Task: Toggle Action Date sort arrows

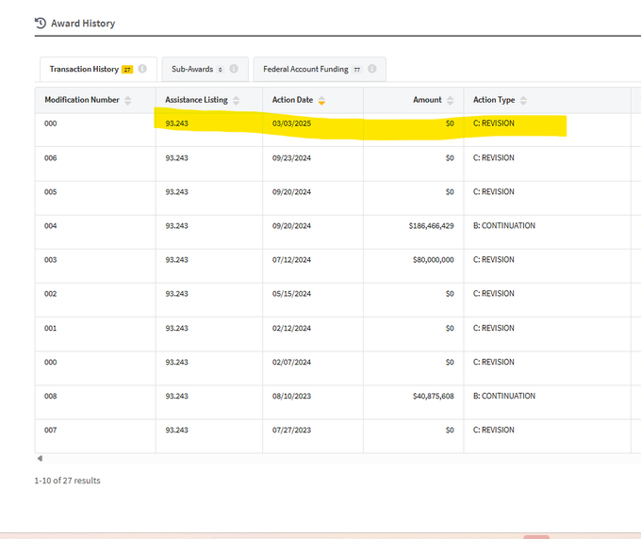Action: pyautogui.click(x=321, y=101)
